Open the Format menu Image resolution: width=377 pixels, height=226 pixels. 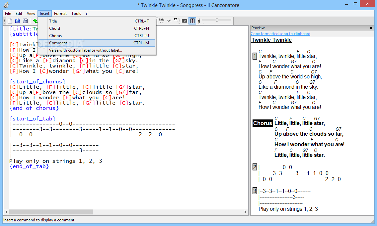pyautogui.click(x=60, y=14)
